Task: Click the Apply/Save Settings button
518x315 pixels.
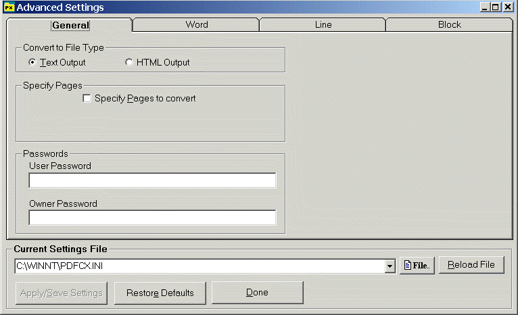Action: (x=62, y=293)
